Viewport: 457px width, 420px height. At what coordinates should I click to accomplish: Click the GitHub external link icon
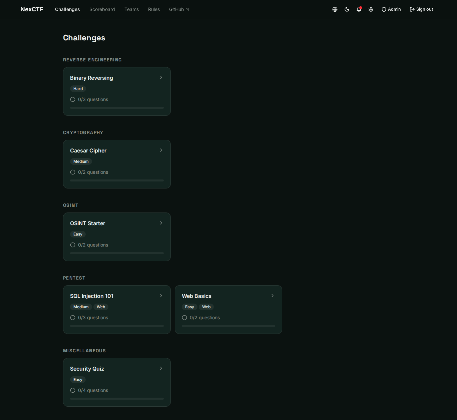pos(187,9)
